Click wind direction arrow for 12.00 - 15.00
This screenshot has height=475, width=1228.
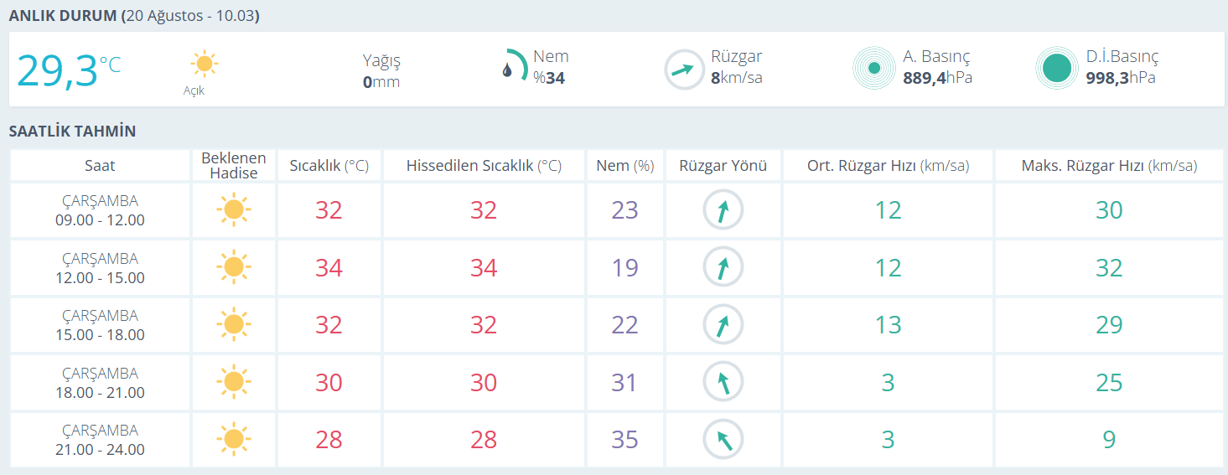point(723,268)
